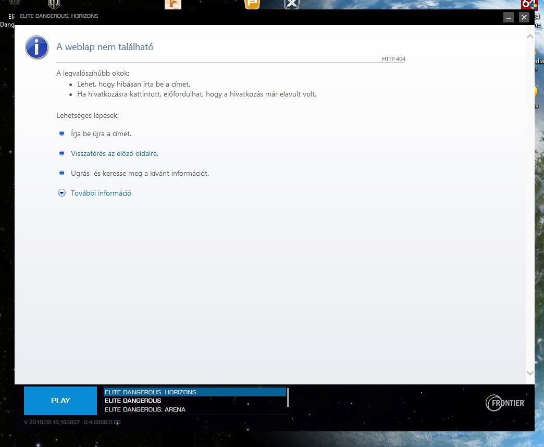The width and height of the screenshot is (544, 447).
Task: Open the yellow P desktop shortcut icon
Action: point(252,4)
